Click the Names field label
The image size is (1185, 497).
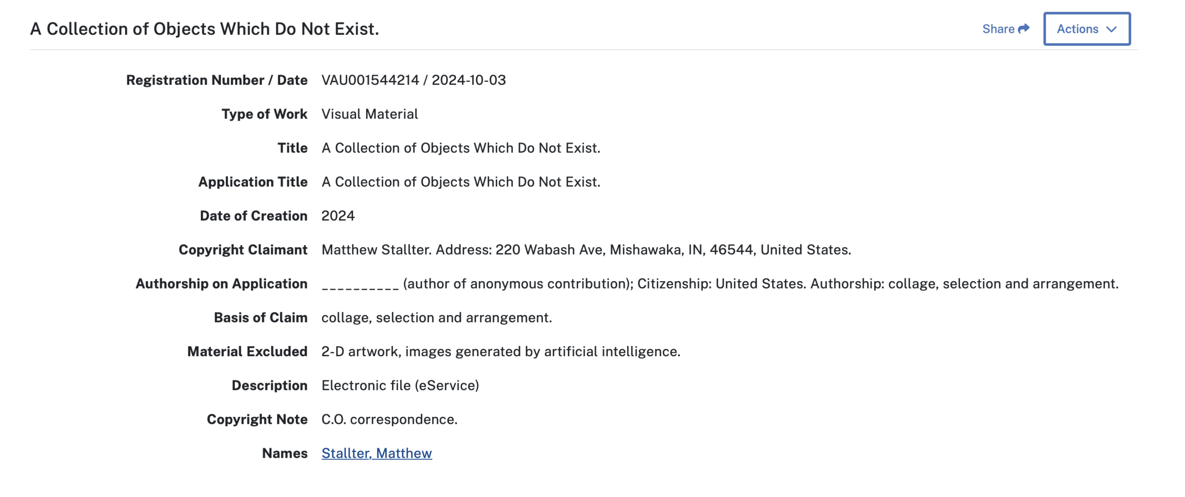click(285, 453)
